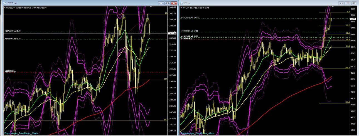This screenshot has height=136, width=359.
Task: Open the WTI,H4 window system menu icon
Action: tap(181, 3)
